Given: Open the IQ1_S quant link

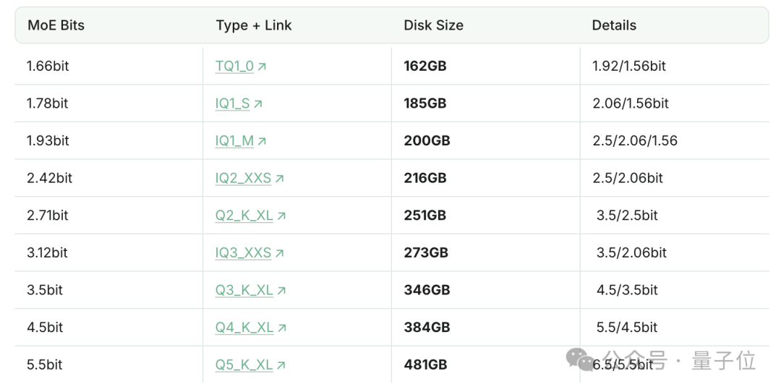Looking at the screenshot, I should pyautogui.click(x=233, y=103).
